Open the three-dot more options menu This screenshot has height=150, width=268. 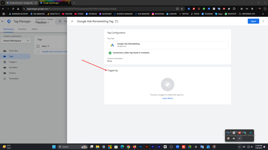tap(263, 21)
